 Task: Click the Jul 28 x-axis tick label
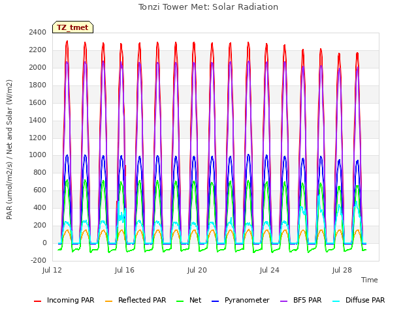[342, 270]
